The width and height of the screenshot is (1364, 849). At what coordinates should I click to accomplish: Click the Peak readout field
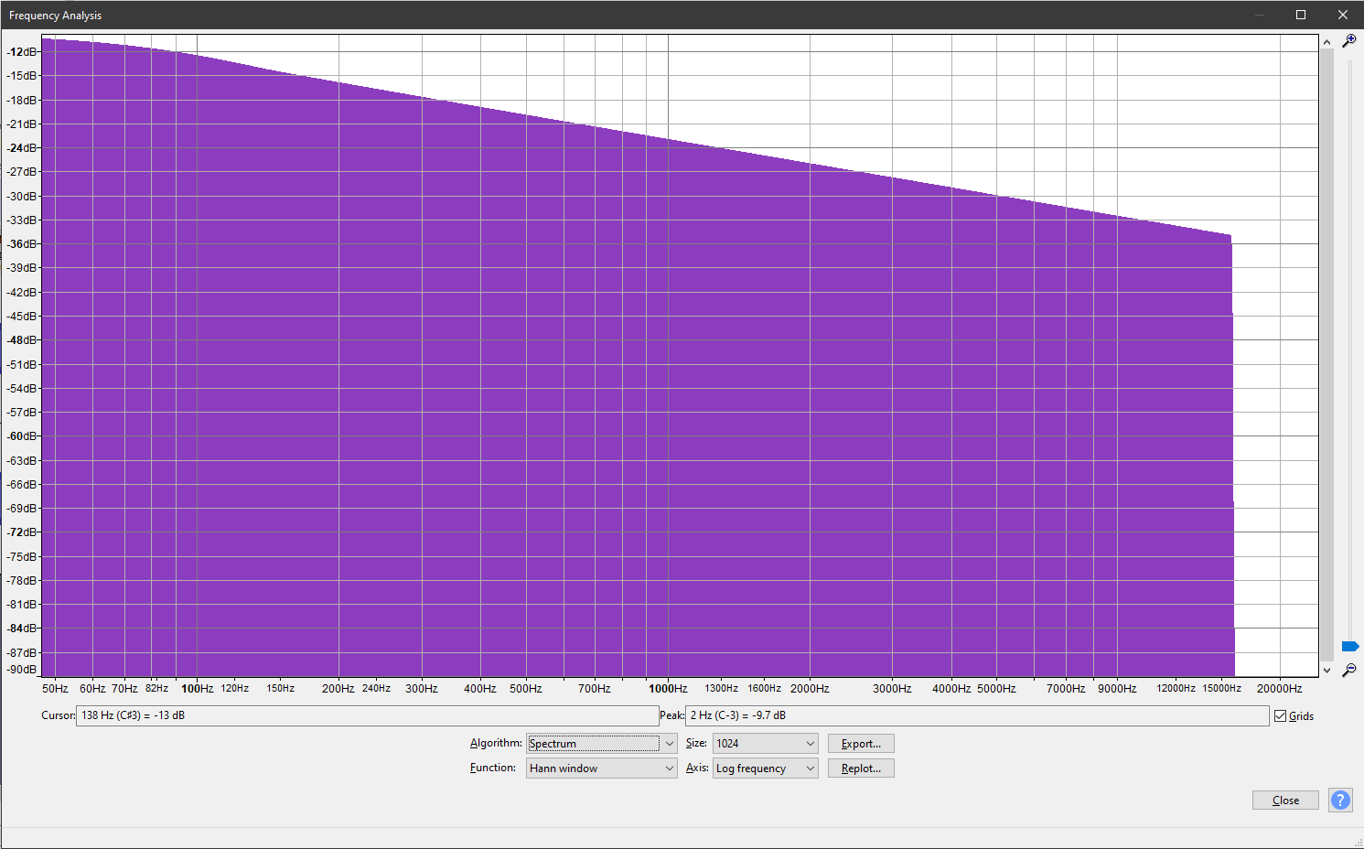976,715
